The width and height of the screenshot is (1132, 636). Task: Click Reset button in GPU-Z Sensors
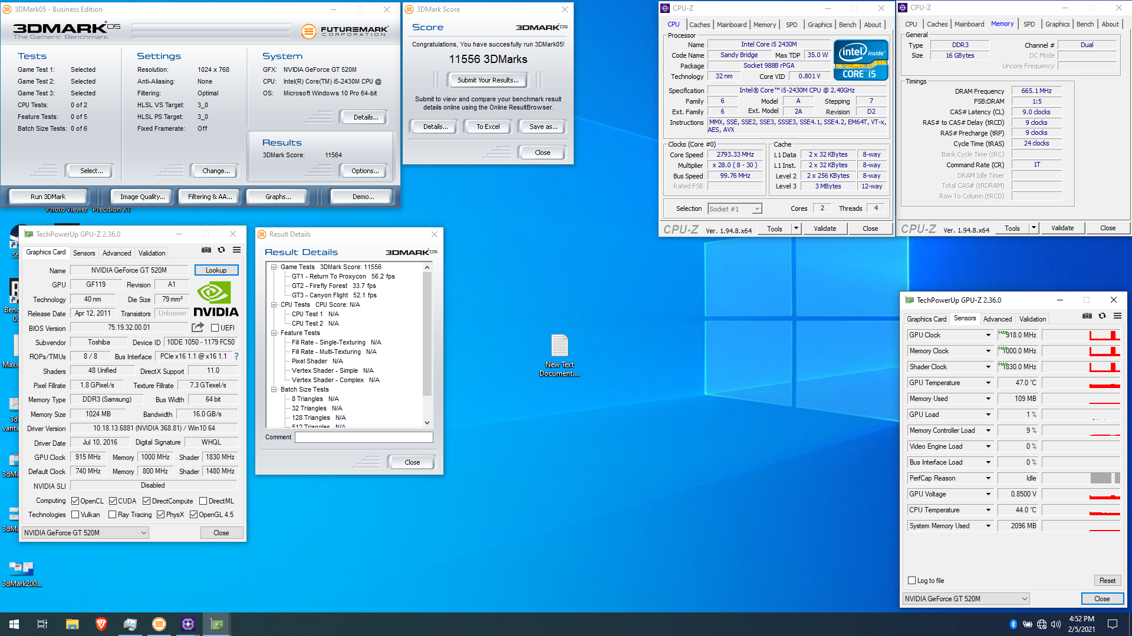pos(1107,581)
